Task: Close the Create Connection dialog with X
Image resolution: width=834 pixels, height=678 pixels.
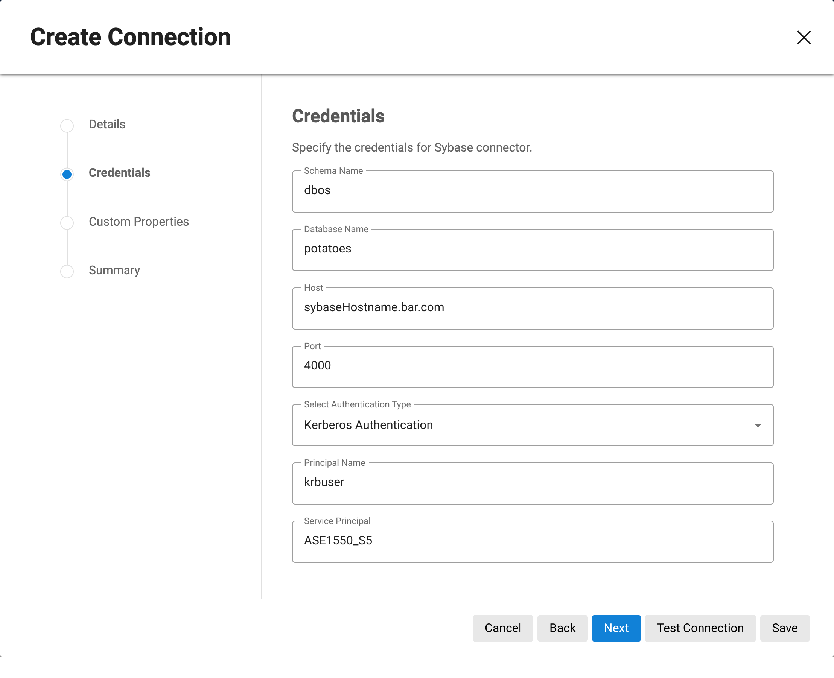Action: click(x=804, y=38)
